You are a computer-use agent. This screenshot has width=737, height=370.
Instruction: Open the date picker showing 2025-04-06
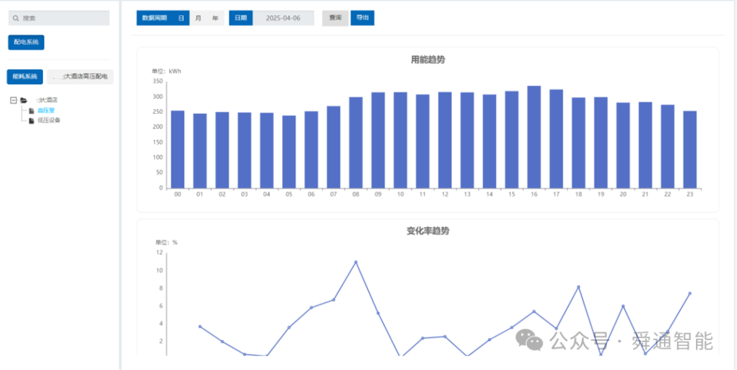click(x=283, y=18)
